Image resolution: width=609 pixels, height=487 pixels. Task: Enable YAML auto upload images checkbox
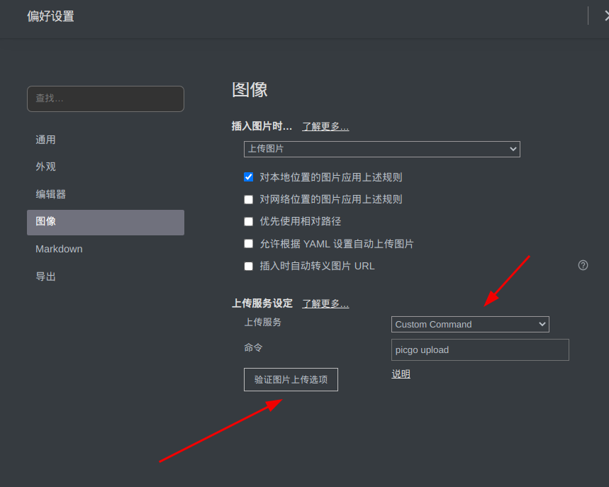(x=249, y=244)
